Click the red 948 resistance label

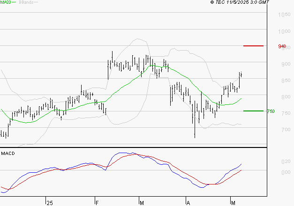(x=282, y=46)
